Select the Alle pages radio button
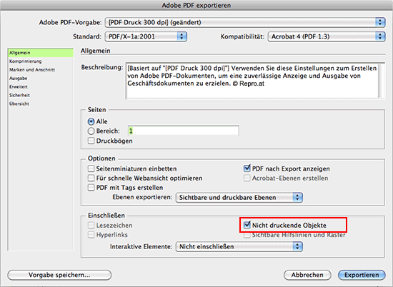 tap(91, 121)
